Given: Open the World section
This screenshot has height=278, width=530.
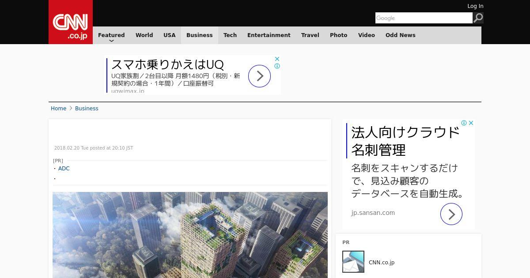Looking at the screenshot, I should [x=144, y=35].
